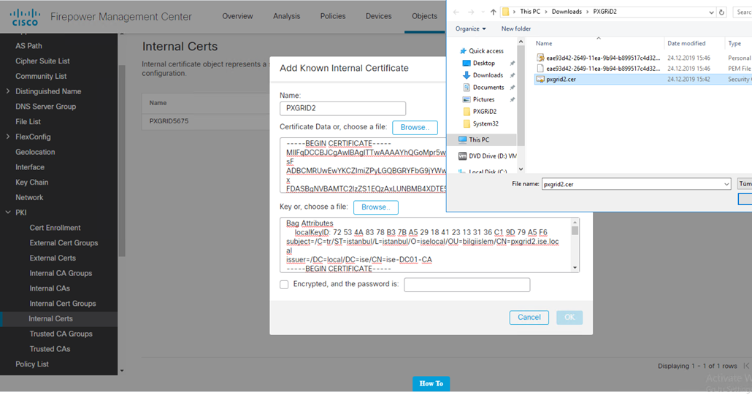Image resolution: width=752 pixels, height=395 pixels.
Task: Open Cert Enrollment in sidebar
Action: point(55,228)
